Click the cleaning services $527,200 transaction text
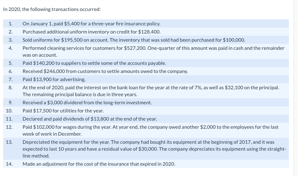The height and width of the screenshot is (176, 298). (x=153, y=51)
